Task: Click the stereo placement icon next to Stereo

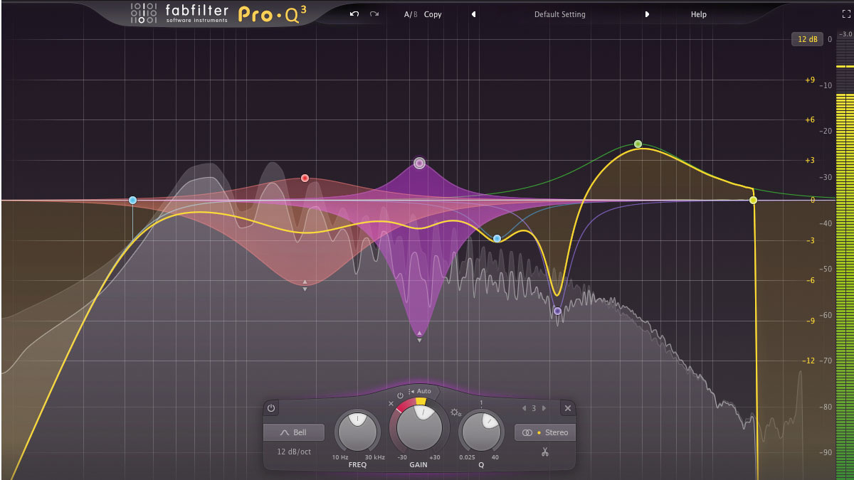Action: [x=528, y=432]
